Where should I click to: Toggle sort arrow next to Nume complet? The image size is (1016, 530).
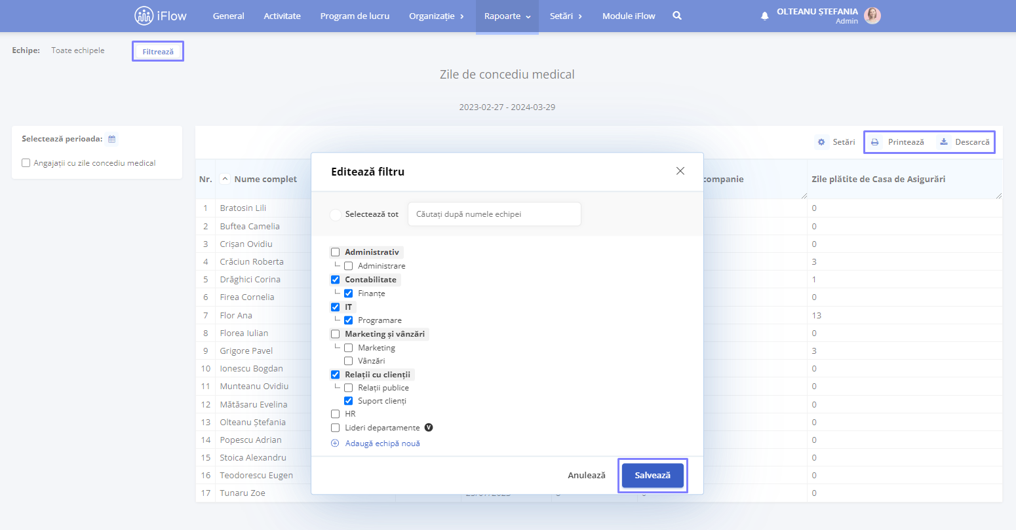(x=225, y=179)
